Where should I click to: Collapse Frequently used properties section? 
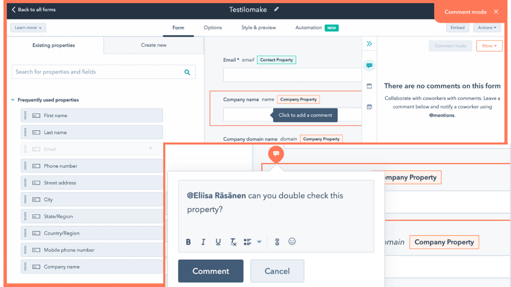[13, 100]
